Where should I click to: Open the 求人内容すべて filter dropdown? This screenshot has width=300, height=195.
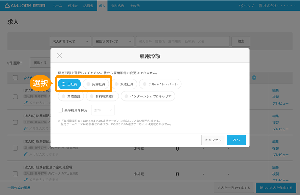70,41
